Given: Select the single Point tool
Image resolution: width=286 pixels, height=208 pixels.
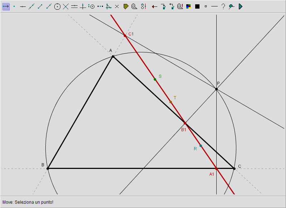Looking at the screenshot, I should point(14,6).
